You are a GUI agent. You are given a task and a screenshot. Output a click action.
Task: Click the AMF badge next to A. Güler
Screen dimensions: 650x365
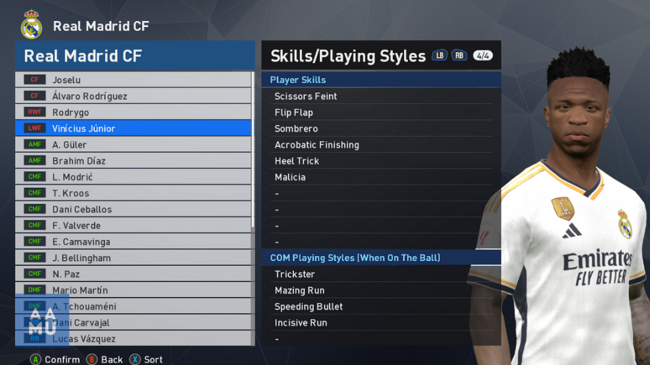[x=35, y=145]
